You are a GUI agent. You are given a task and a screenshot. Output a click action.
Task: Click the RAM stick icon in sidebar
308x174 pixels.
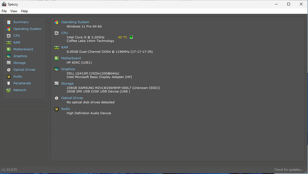click(9, 43)
